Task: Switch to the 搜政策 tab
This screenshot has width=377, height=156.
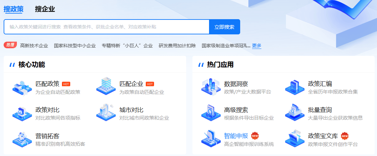Action: (13, 9)
